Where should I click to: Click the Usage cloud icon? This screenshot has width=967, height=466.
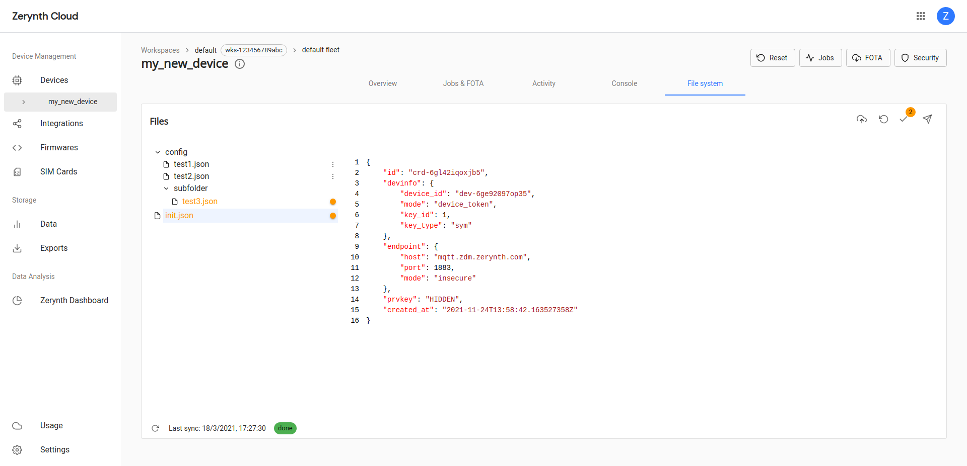17,426
